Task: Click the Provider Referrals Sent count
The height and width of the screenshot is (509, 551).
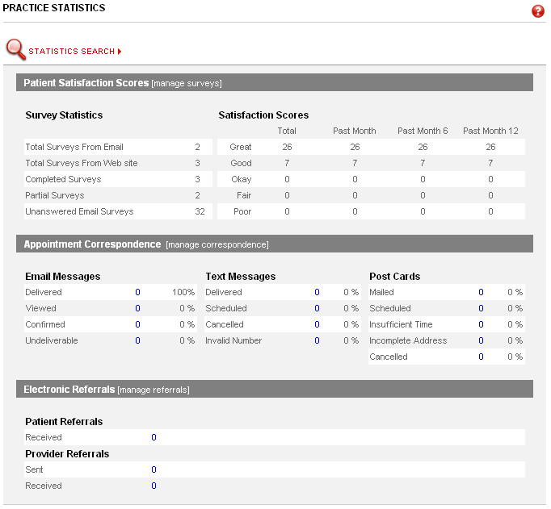Action: [x=154, y=469]
